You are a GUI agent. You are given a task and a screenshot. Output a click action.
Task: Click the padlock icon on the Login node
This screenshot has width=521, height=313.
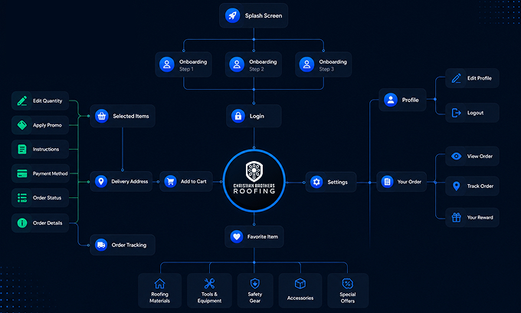click(238, 116)
